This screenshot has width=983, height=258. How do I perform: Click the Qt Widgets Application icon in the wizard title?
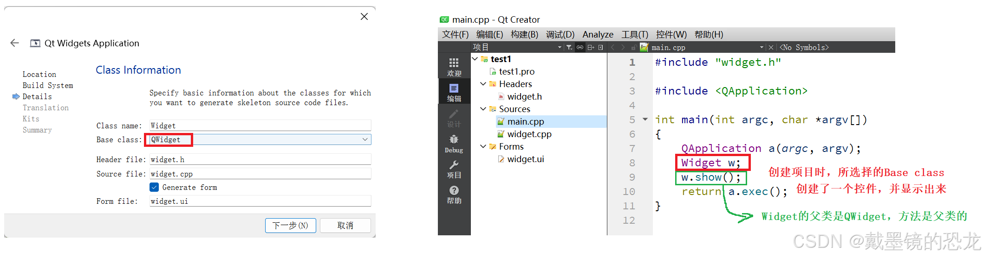click(35, 43)
